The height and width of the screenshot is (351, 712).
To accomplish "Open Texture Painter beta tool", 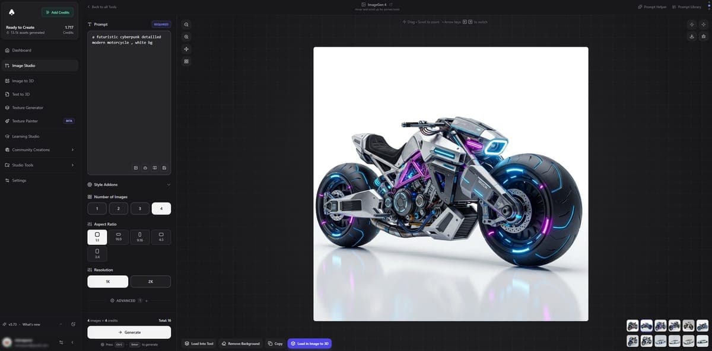I will point(39,121).
